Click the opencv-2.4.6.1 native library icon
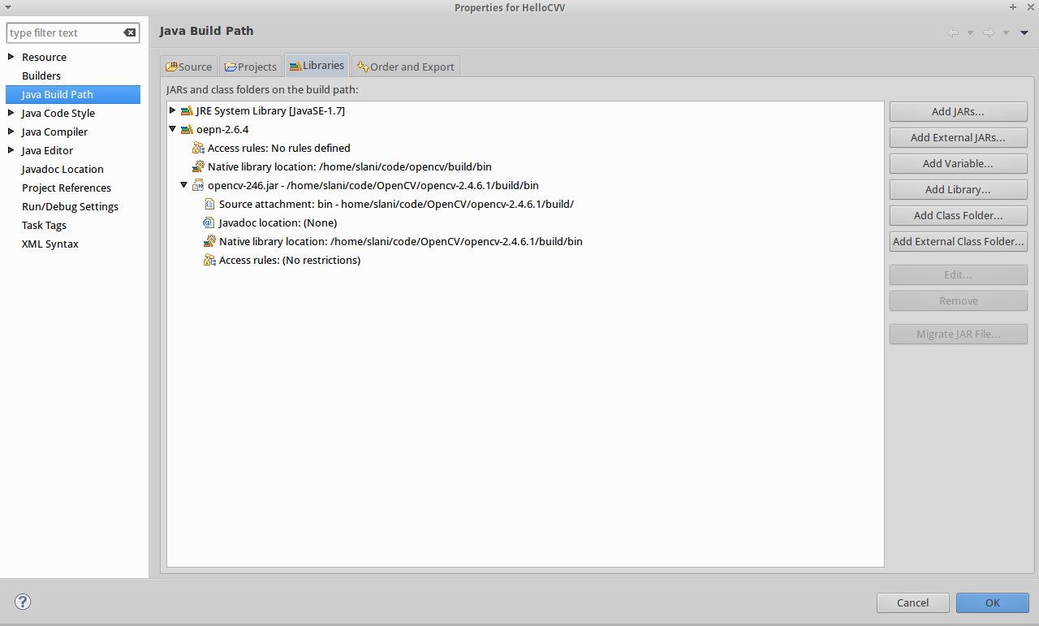The height and width of the screenshot is (626, 1039). [209, 241]
